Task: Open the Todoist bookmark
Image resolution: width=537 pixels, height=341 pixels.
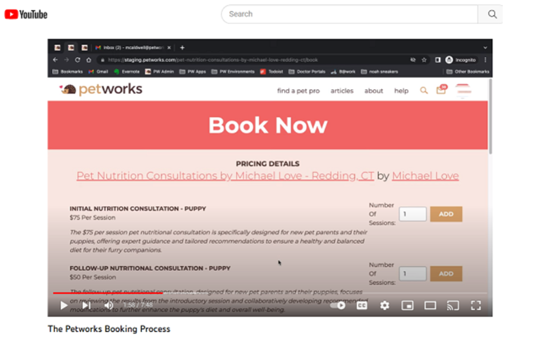Action: pos(272,71)
